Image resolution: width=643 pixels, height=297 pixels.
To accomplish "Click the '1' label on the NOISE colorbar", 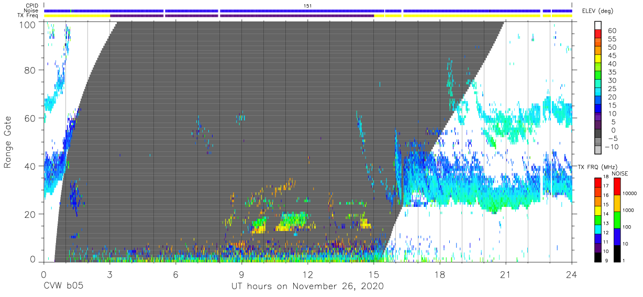I will click(x=623, y=260).
